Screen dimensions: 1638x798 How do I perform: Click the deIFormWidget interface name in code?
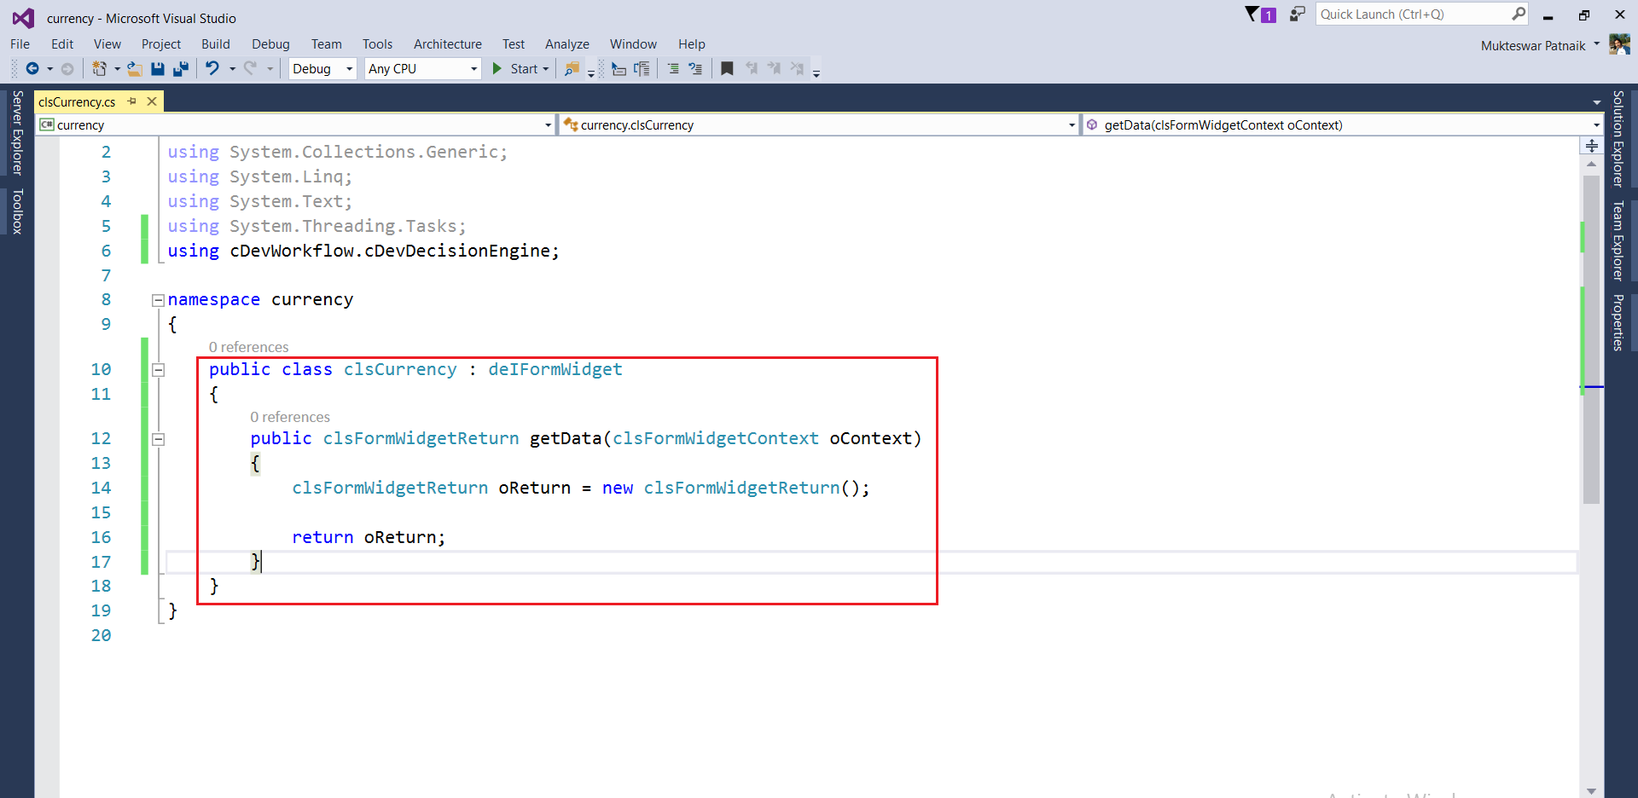click(x=555, y=369)
